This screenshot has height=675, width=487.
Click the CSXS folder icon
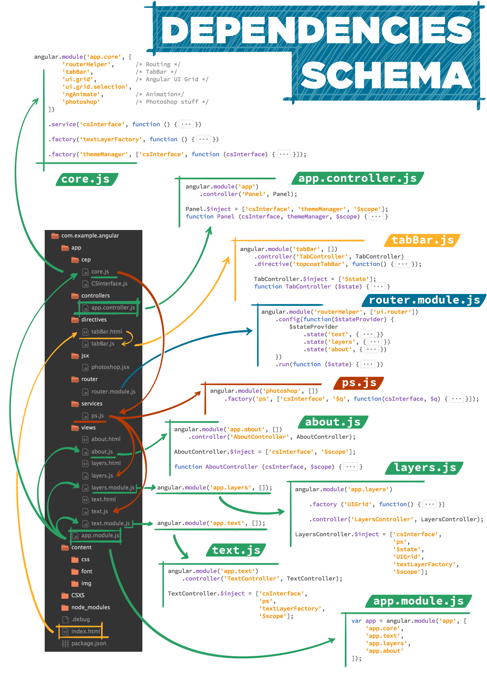coord(65,595)
